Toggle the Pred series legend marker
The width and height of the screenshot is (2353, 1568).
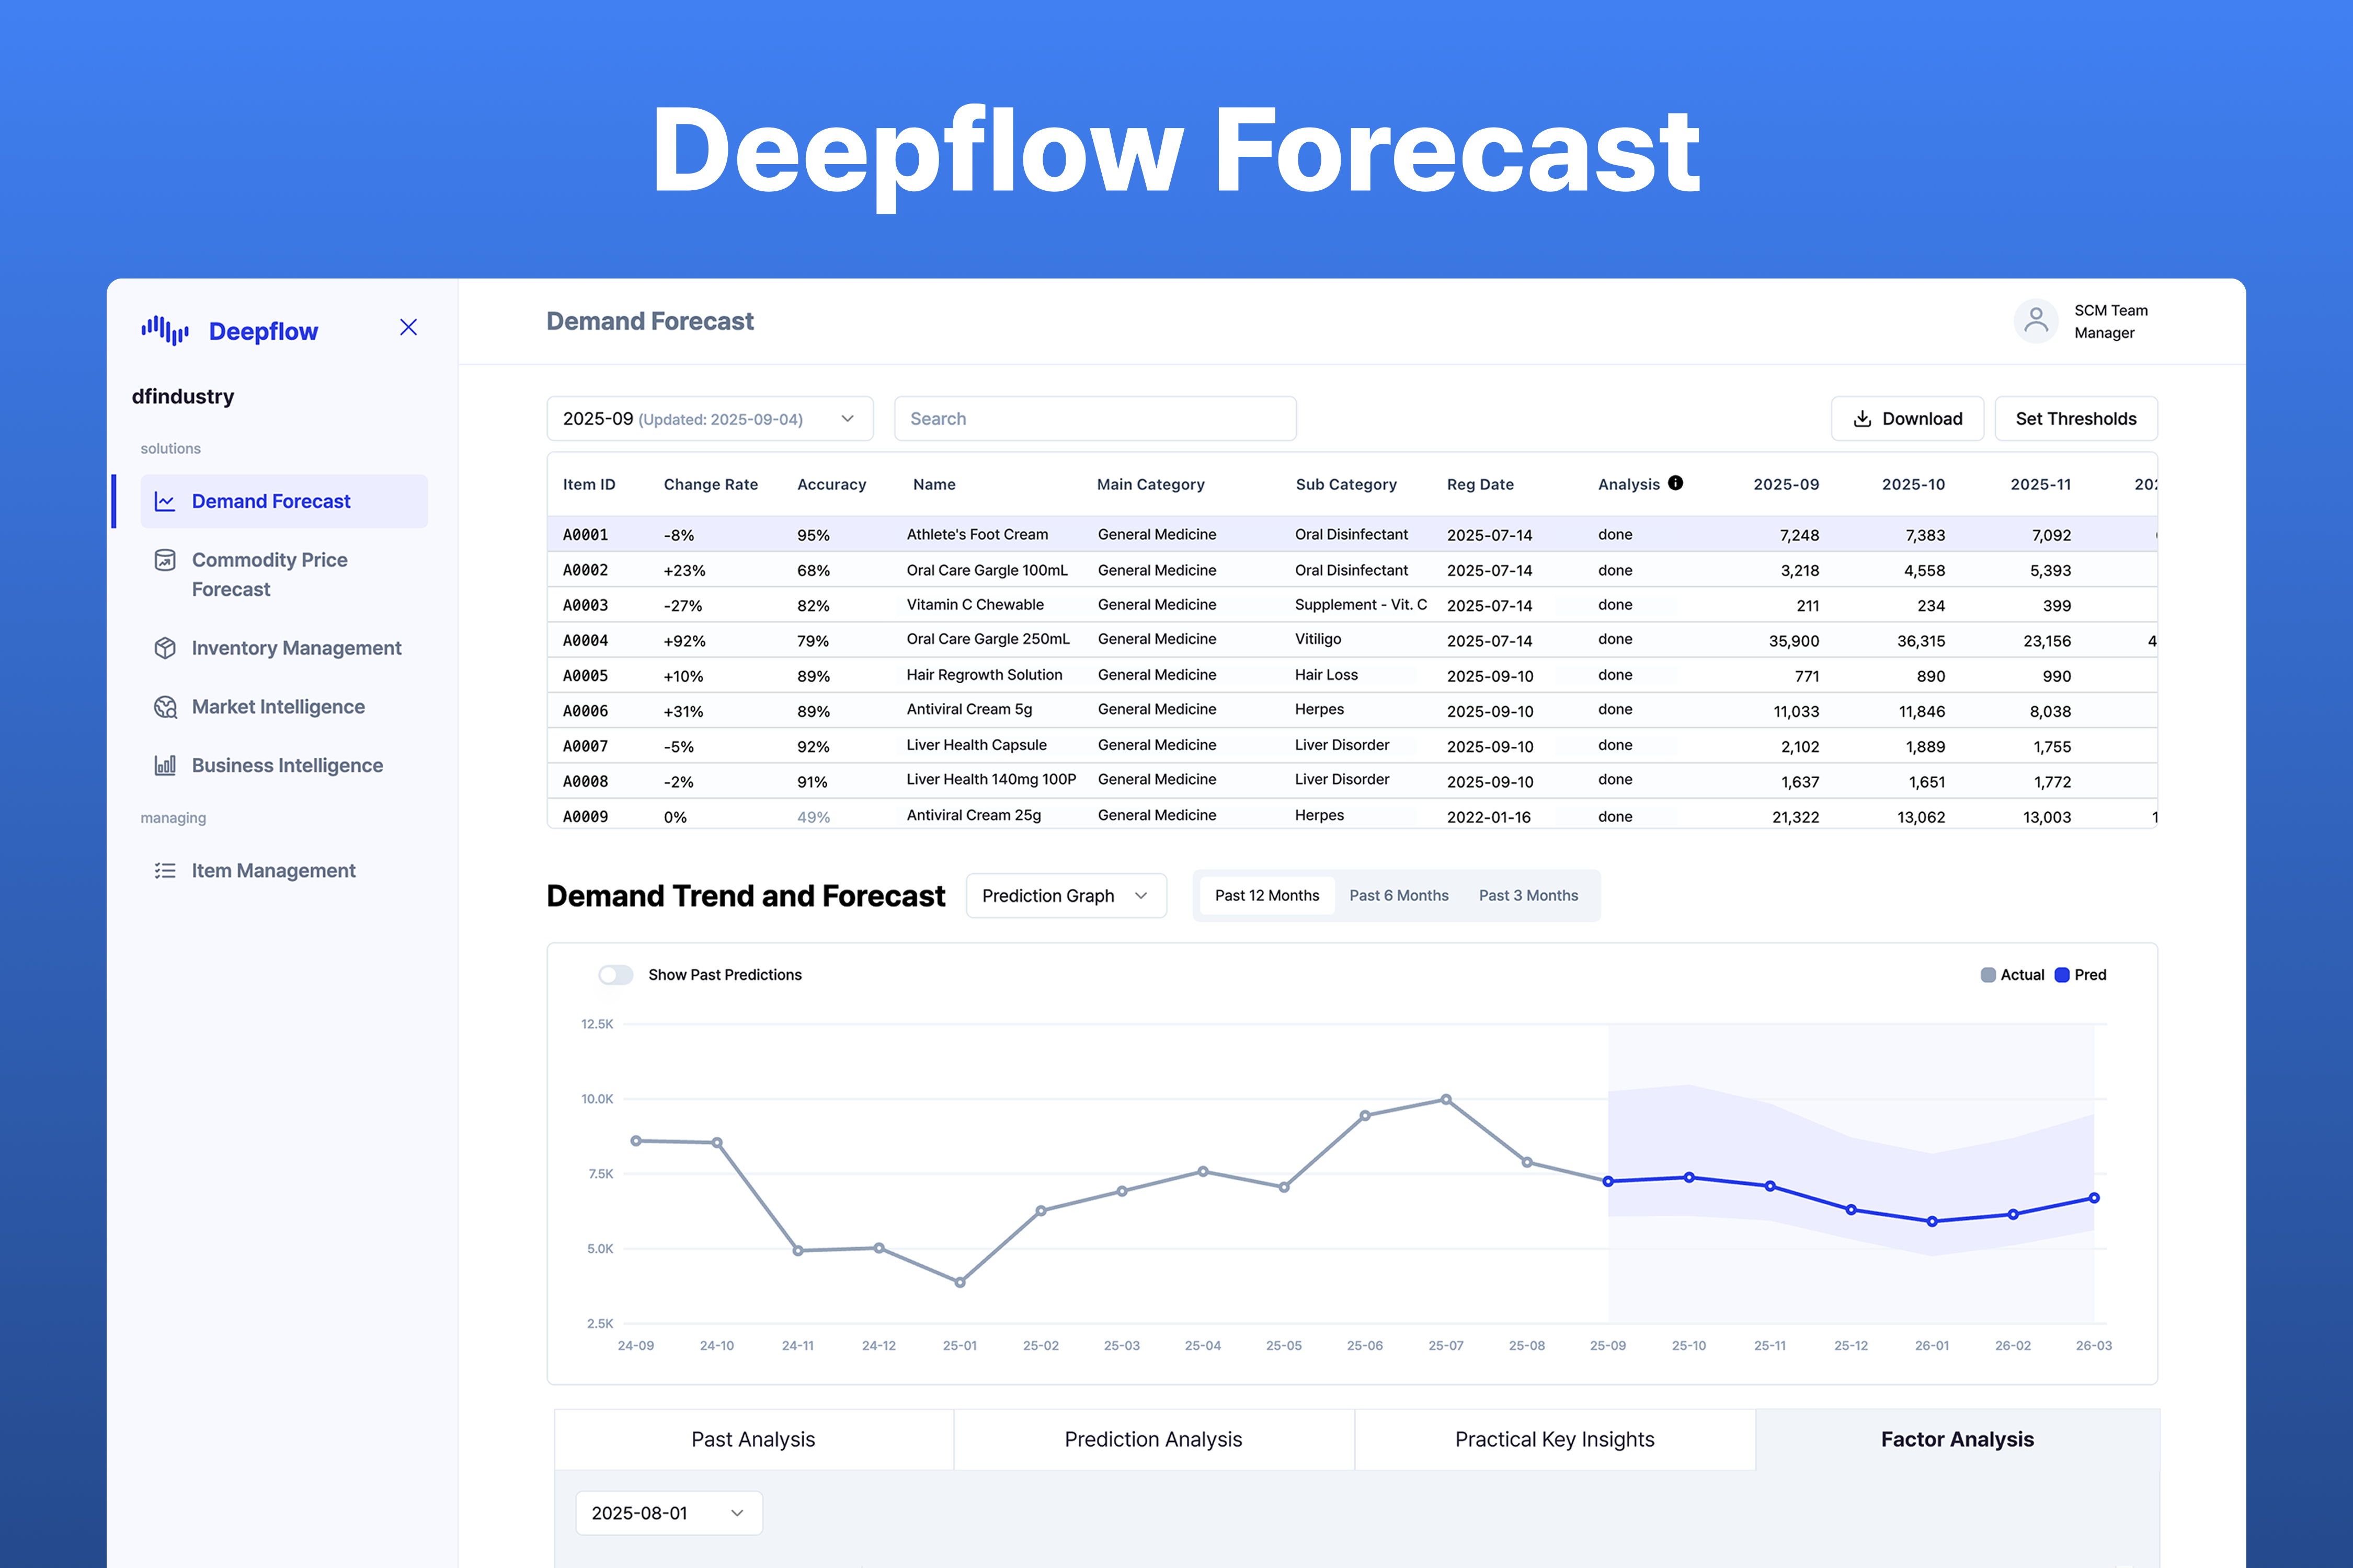(2062, 975)
